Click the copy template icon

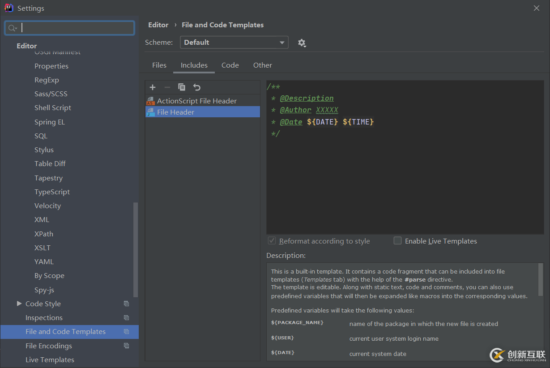click(182, 87)
